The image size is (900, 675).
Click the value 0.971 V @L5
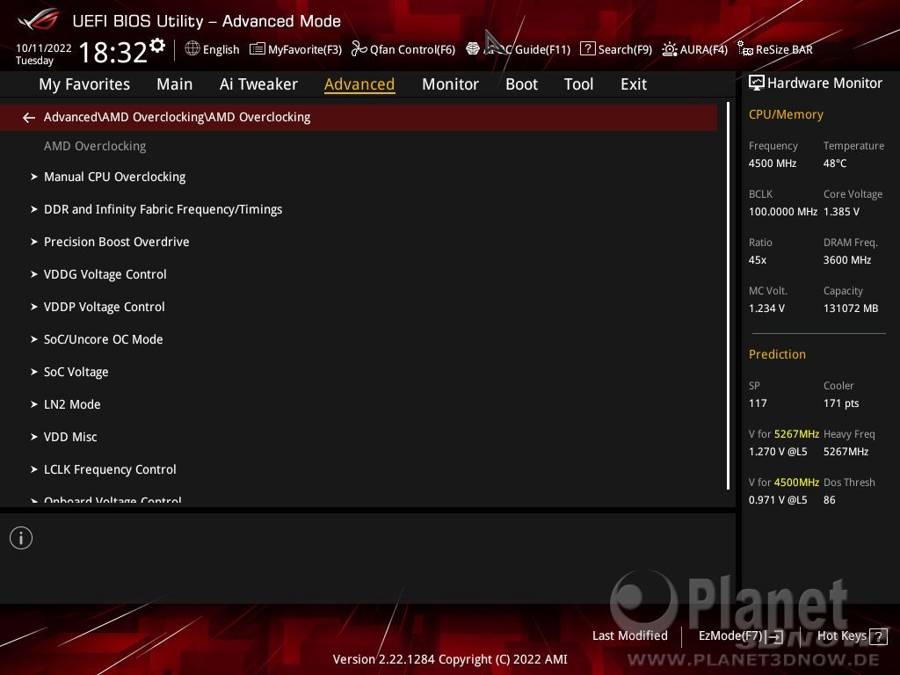click(778, 500)
